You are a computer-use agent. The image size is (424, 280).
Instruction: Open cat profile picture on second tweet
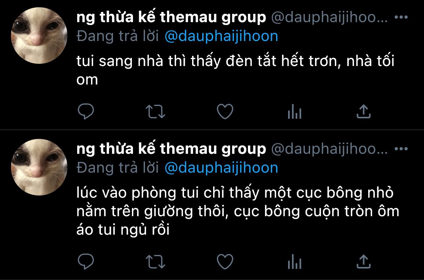tap(39, 167)
